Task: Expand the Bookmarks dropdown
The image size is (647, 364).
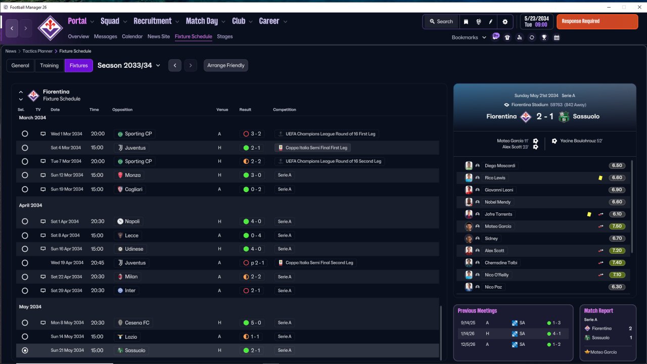Action: click(x=469, y=37)
